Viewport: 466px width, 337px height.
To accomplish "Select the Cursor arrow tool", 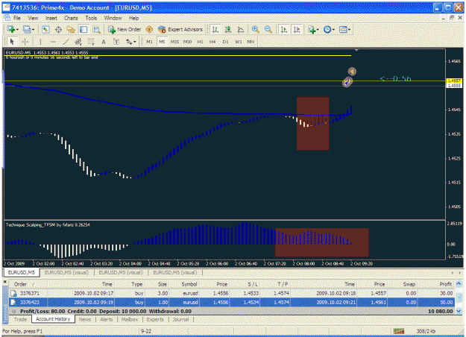I will click(12, 42).
